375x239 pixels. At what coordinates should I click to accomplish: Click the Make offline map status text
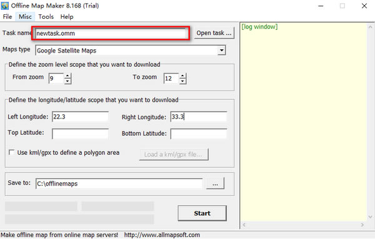(x=59, y=235)
